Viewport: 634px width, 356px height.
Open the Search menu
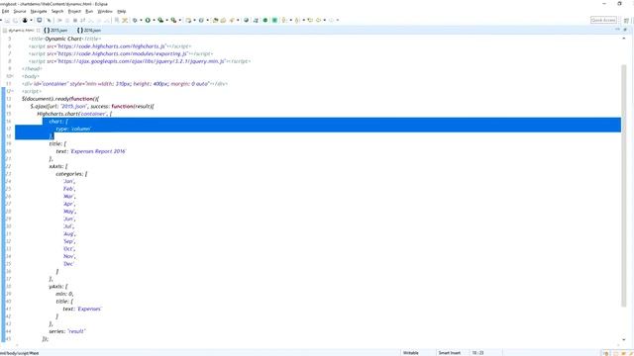tap(57, 11)
